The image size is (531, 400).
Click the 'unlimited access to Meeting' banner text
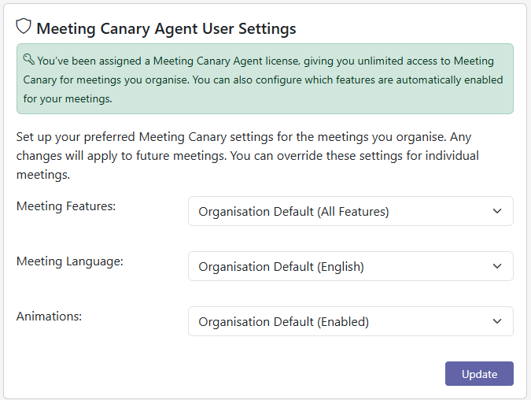(x=417, y=61)
